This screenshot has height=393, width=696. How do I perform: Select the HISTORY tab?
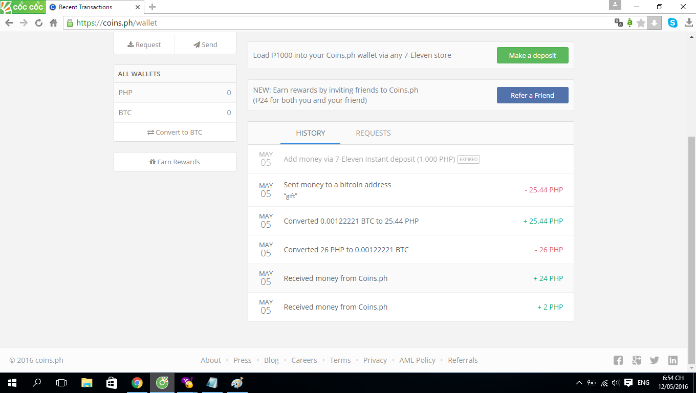[311, 133]
